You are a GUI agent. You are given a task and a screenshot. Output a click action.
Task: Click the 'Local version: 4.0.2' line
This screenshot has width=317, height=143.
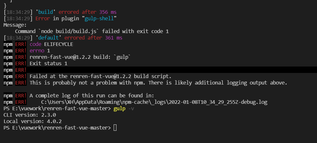pyautogui.click(x=33, y=121)
